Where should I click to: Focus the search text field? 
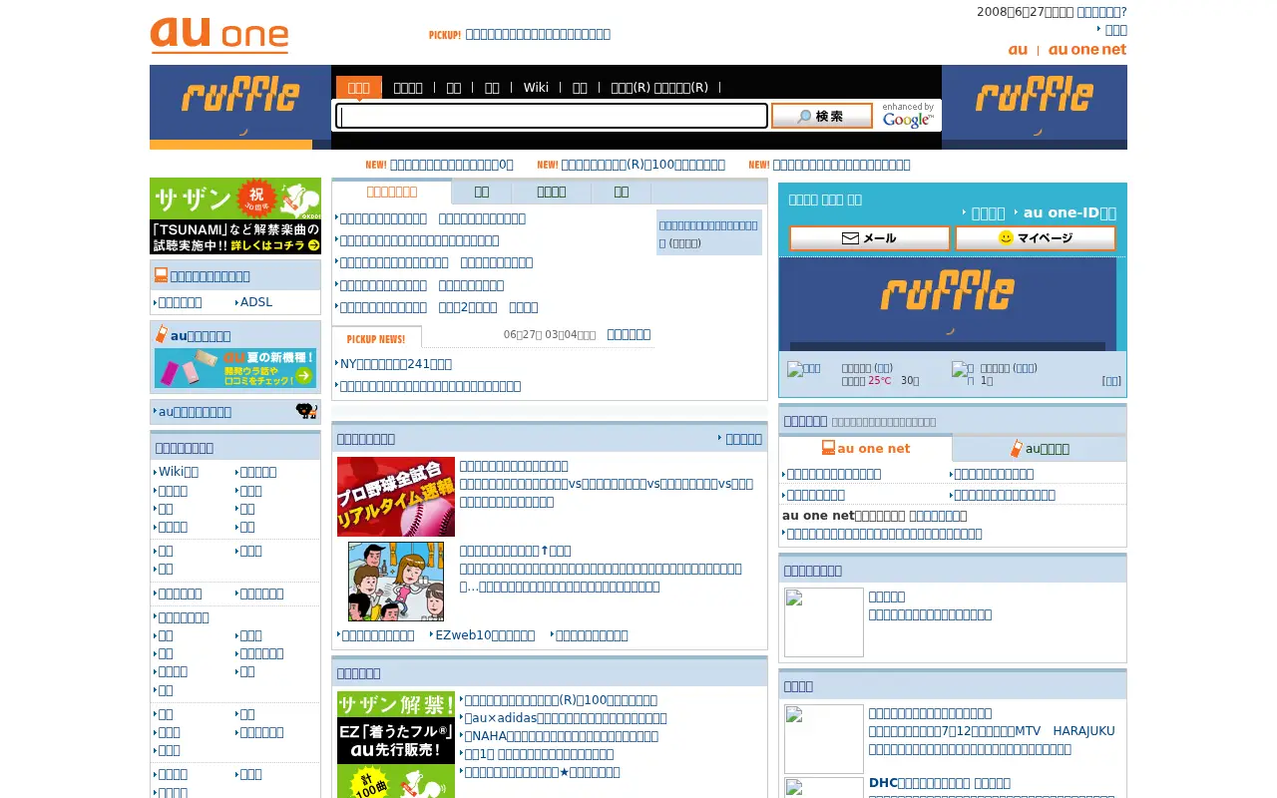tap(552, 116)
